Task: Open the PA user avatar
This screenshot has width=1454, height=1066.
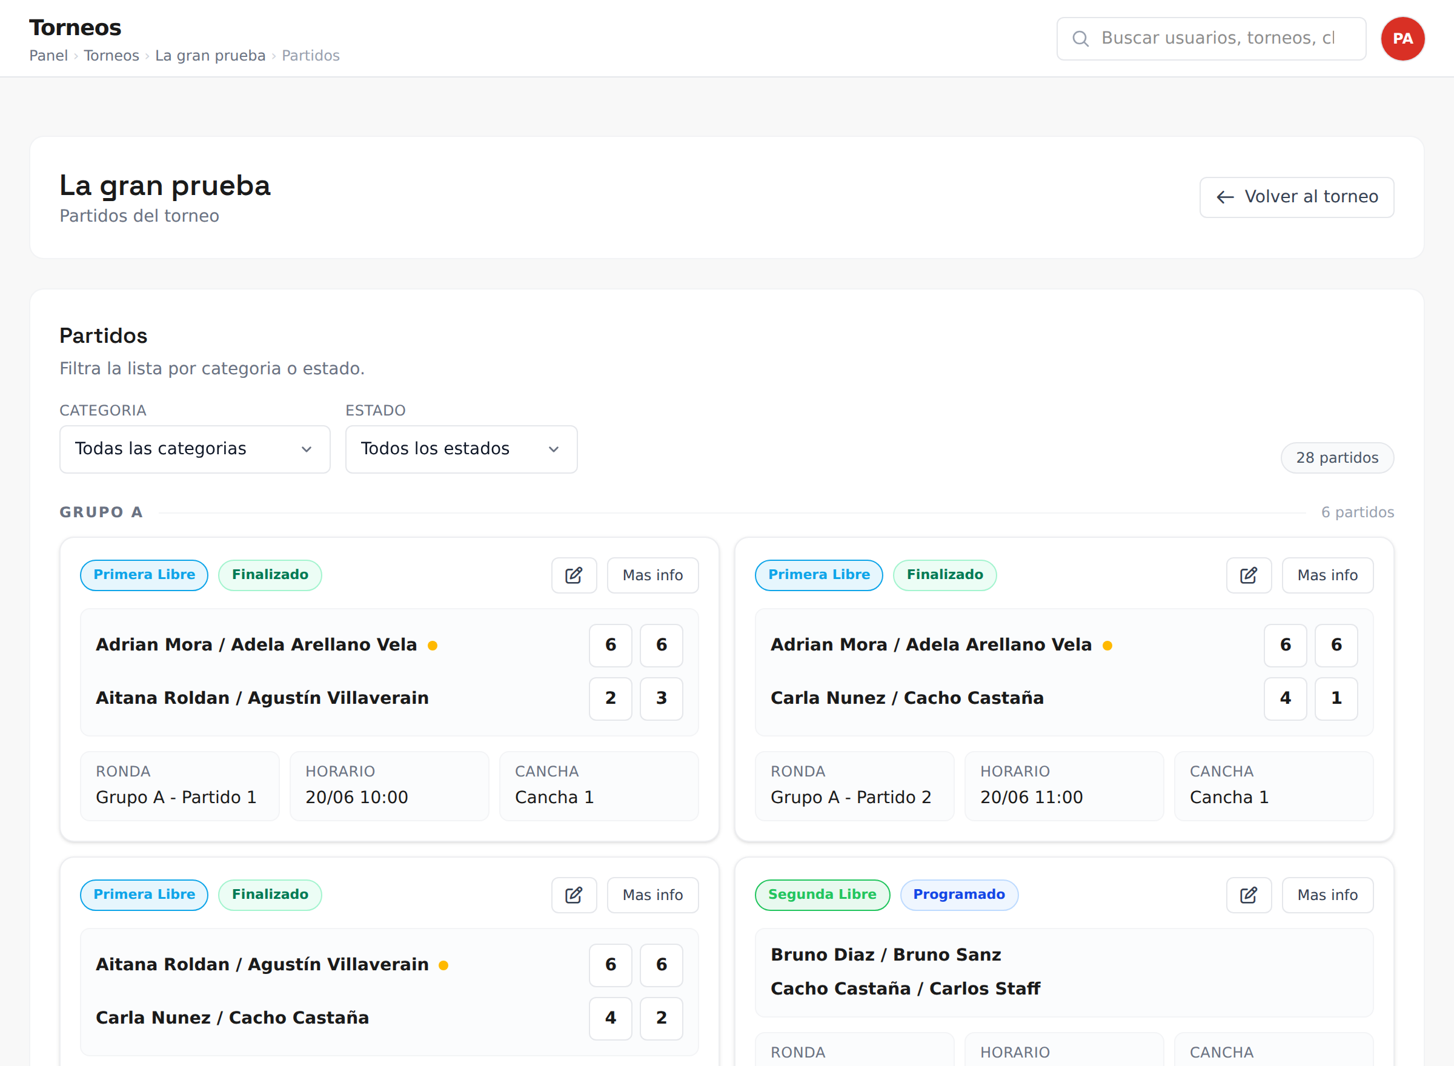Action: click(1403, 39)
